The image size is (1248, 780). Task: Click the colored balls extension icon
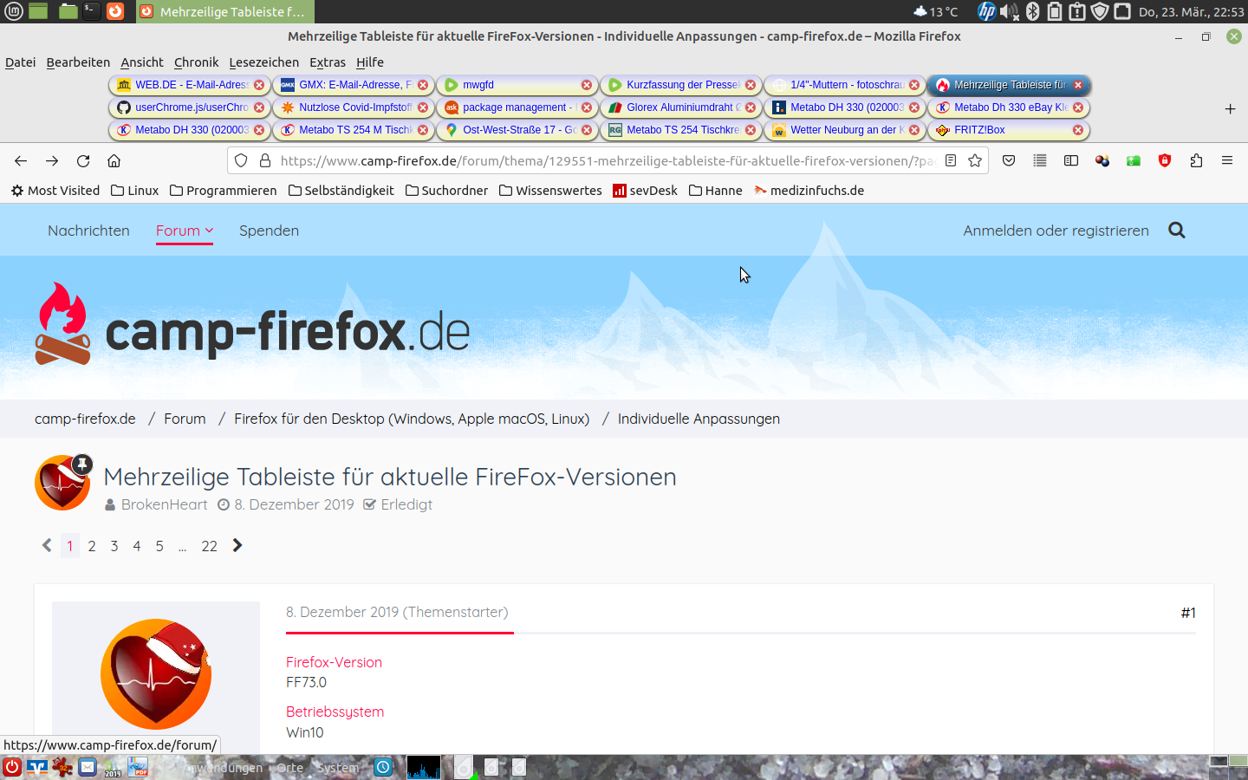click(x=1102, y=160)
